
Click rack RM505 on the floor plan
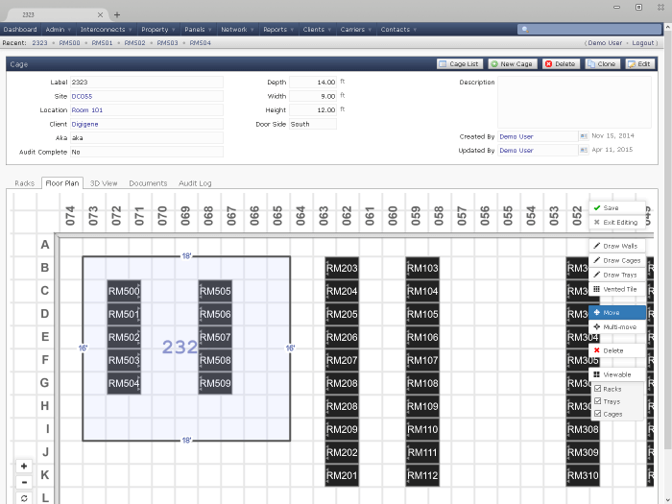coord(215,292)
